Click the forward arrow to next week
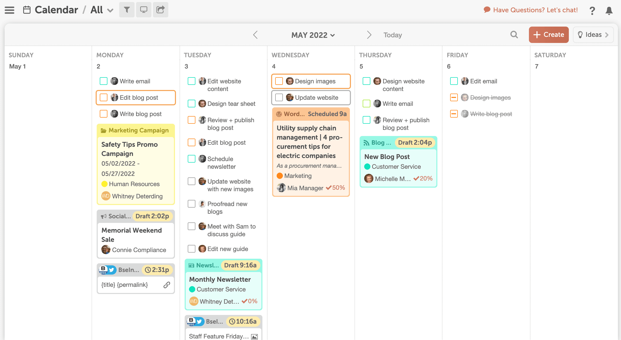This screenshot has height=340, width=621. [x=368, y=35]
